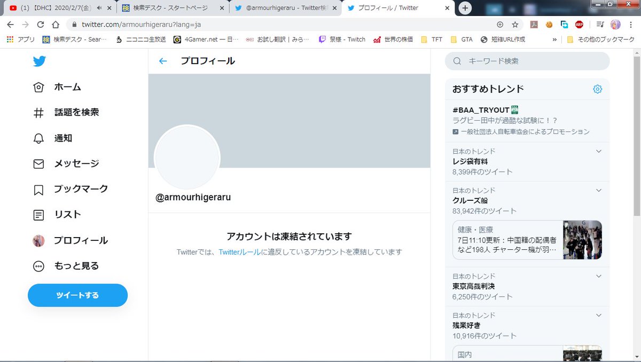This screenshot has height=362, width=641.
Task: Open 世界の株価 bookmark
Action: tap(393, 40)
